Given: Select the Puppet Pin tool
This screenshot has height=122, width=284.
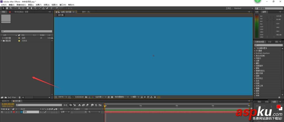Looking at the screenshot, I should (x=57, y=8).
